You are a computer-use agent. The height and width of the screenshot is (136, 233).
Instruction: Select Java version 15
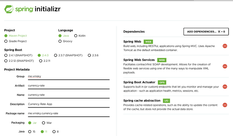(30, 132)
